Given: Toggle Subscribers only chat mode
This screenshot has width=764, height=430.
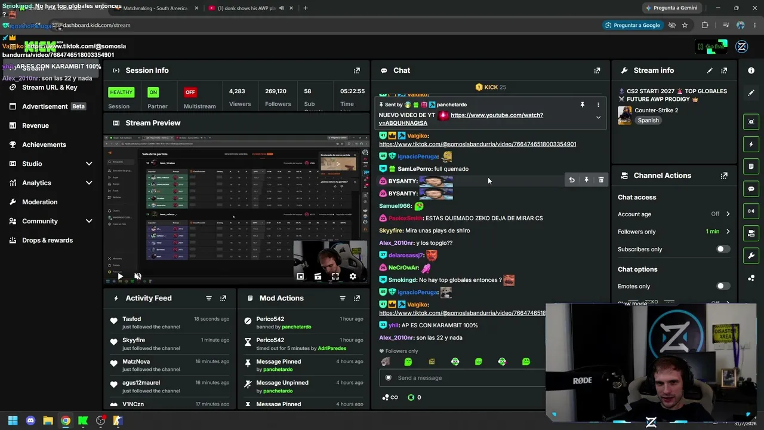Looking at the screenshot, I should (723, 249).
